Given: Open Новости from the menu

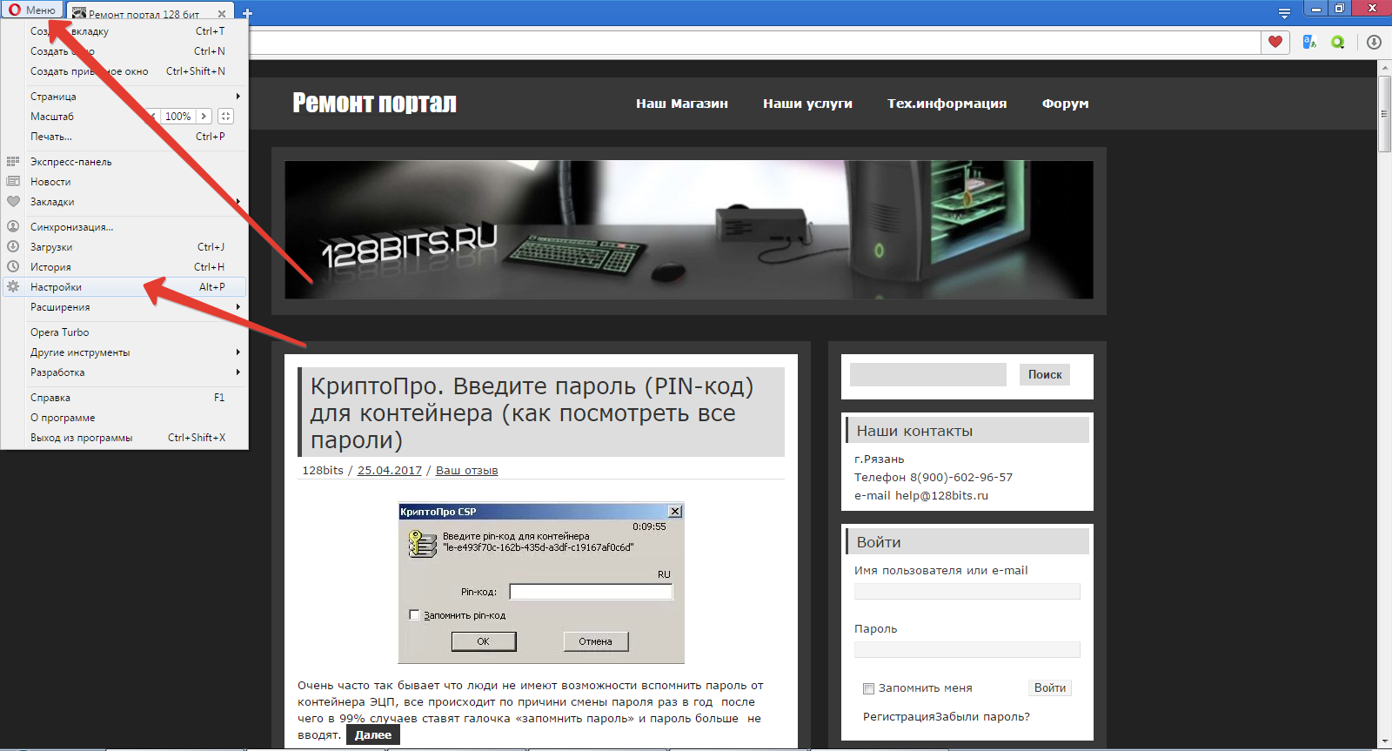Looking at the screenshot, I should click(x=125, y=182).
